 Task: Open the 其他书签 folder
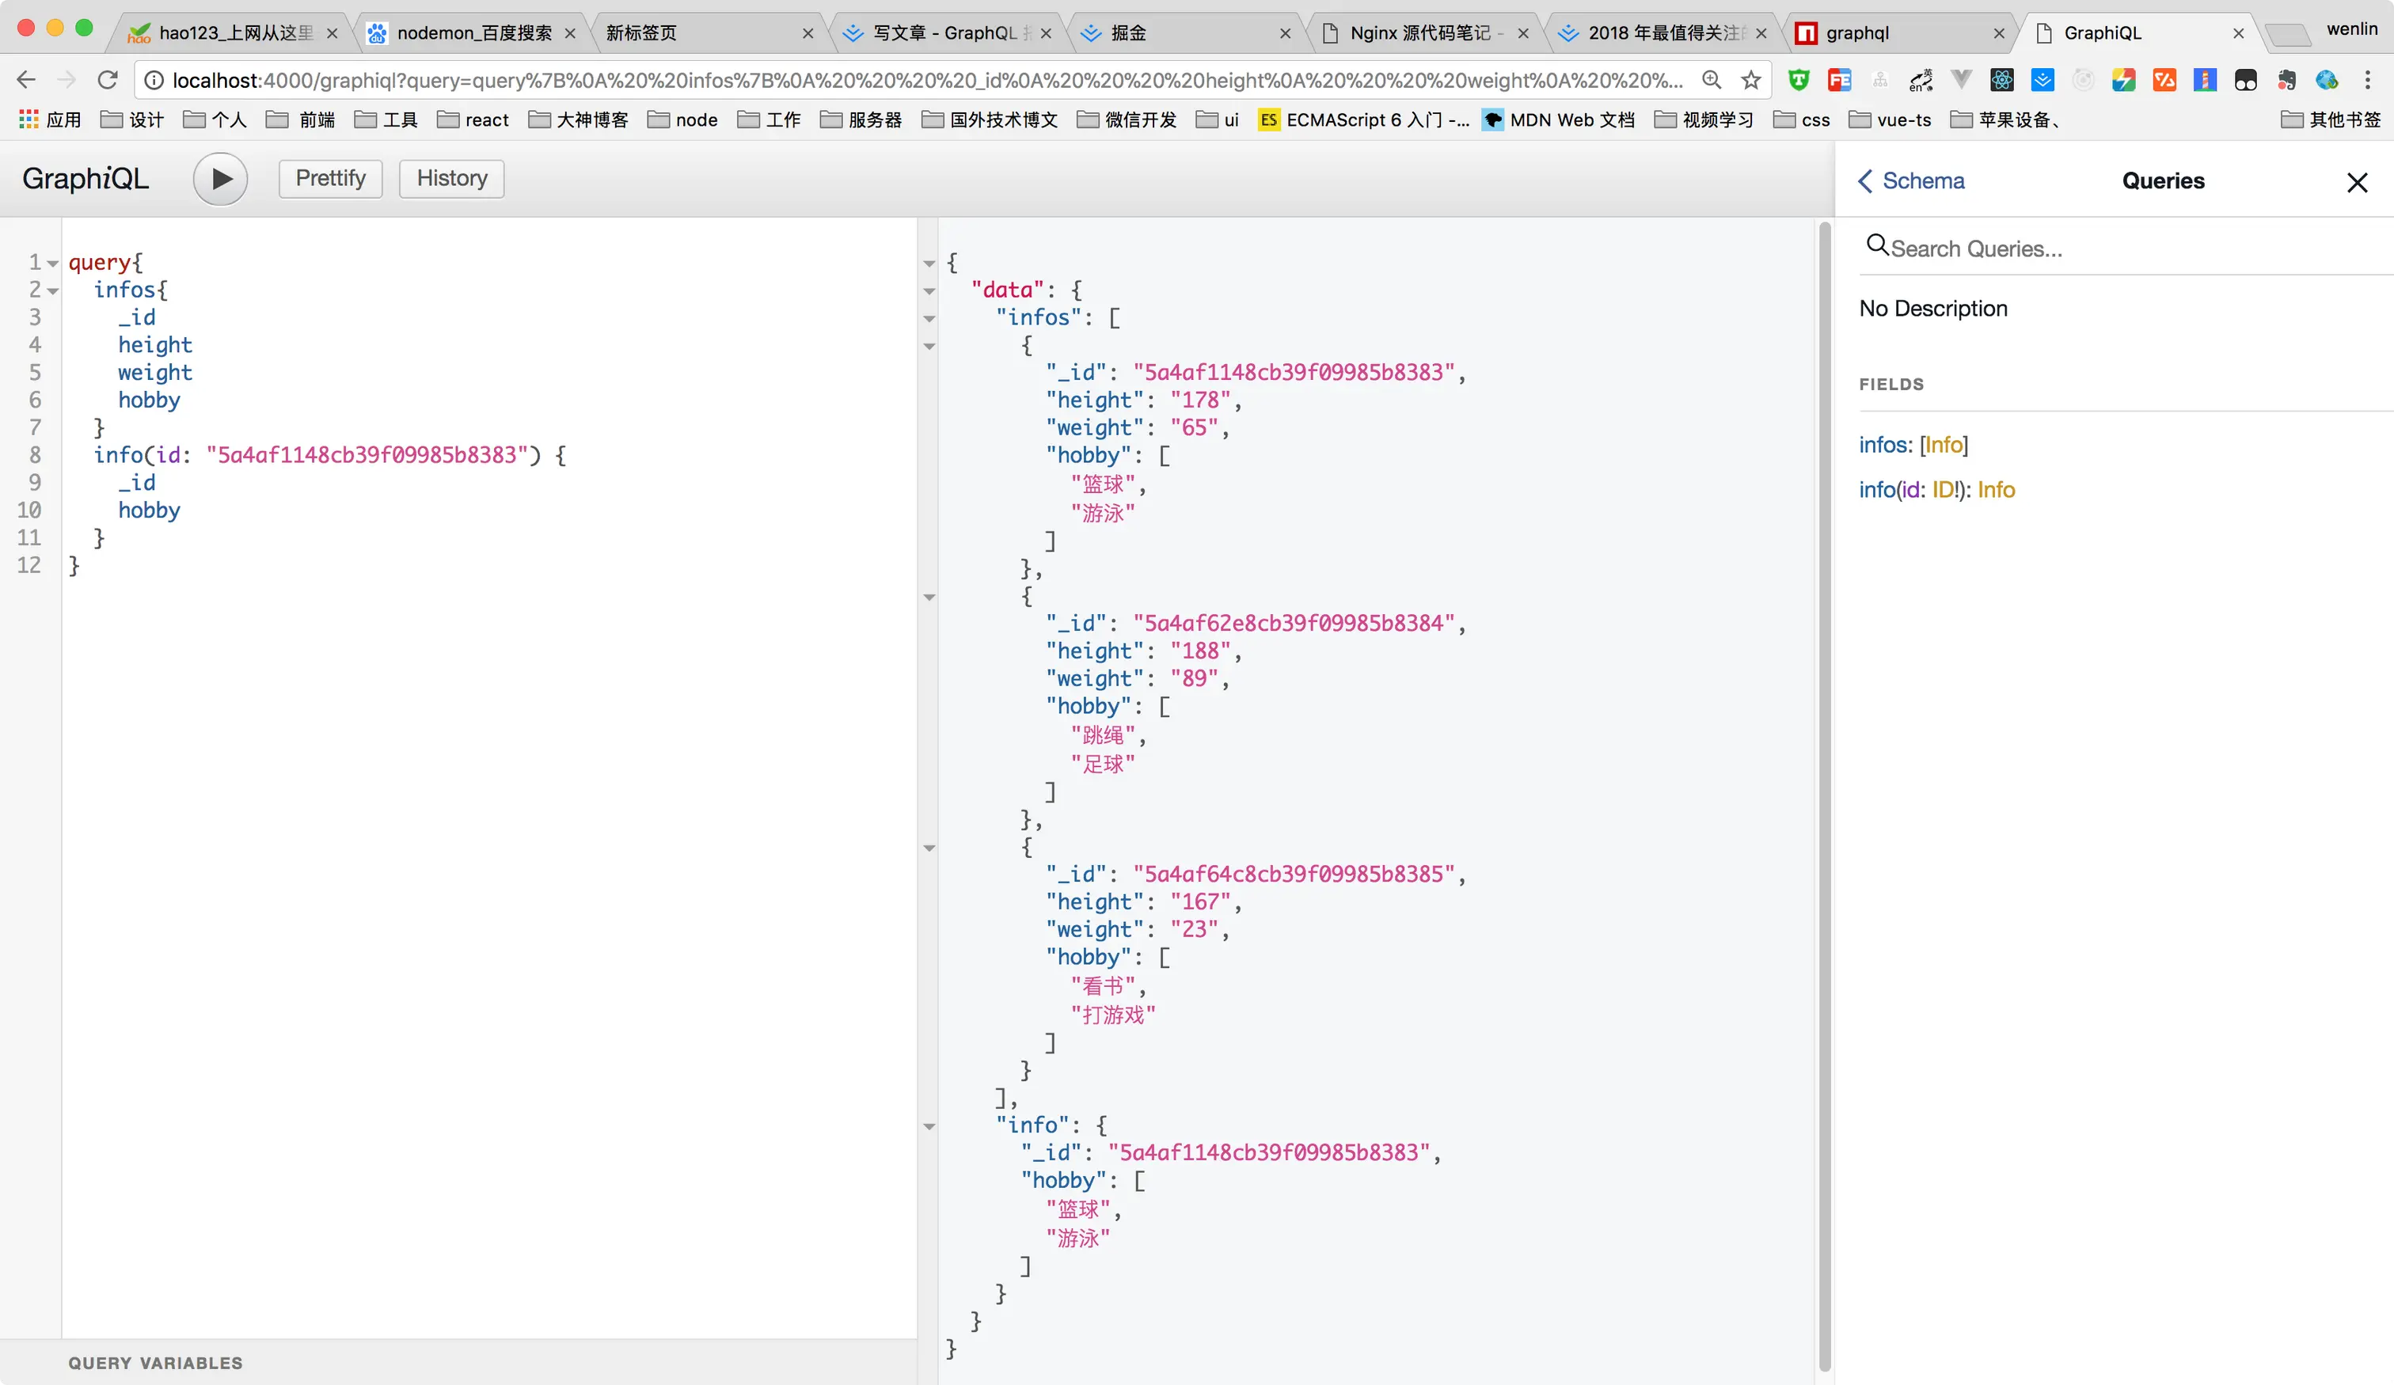pos(2332,120)
